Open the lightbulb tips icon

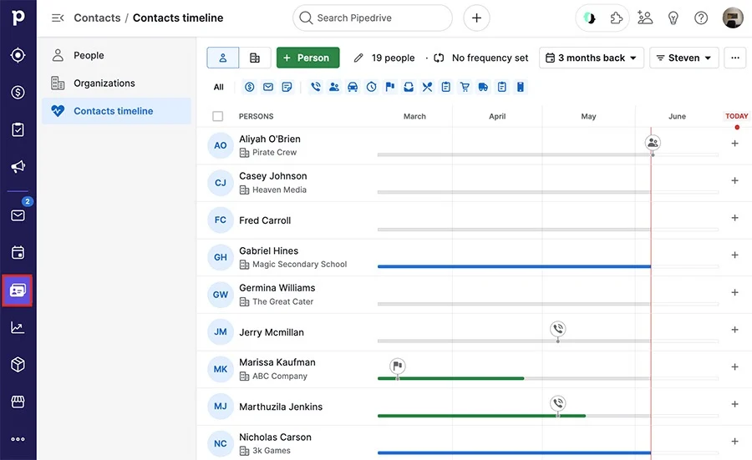point(673,18)
